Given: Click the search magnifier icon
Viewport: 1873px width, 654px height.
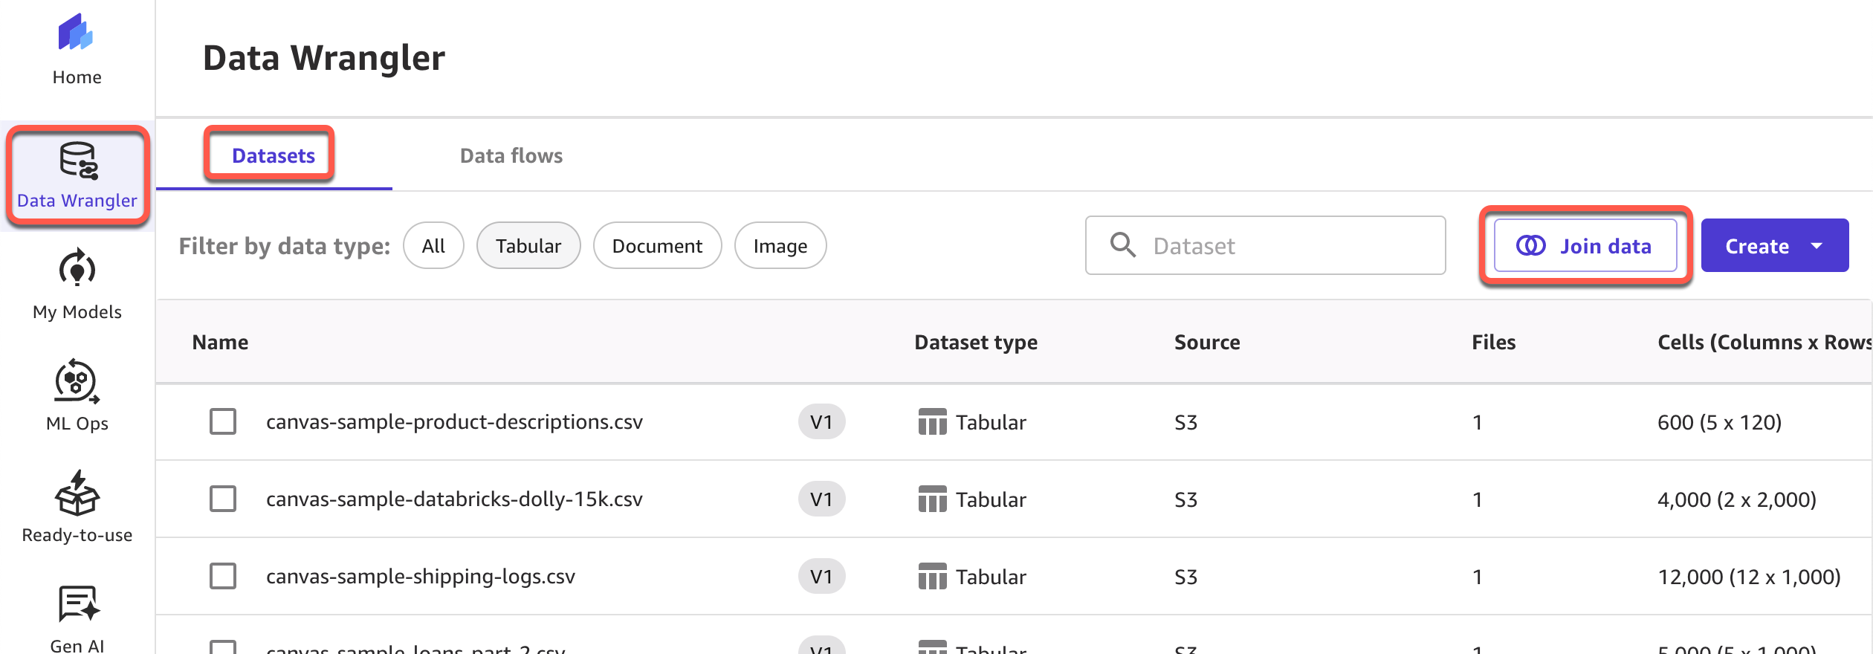Looking at the screenshot, I should [x=1122, y=245].
